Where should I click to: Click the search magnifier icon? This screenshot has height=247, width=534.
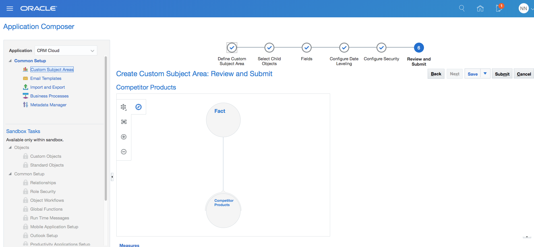(462, 9)
